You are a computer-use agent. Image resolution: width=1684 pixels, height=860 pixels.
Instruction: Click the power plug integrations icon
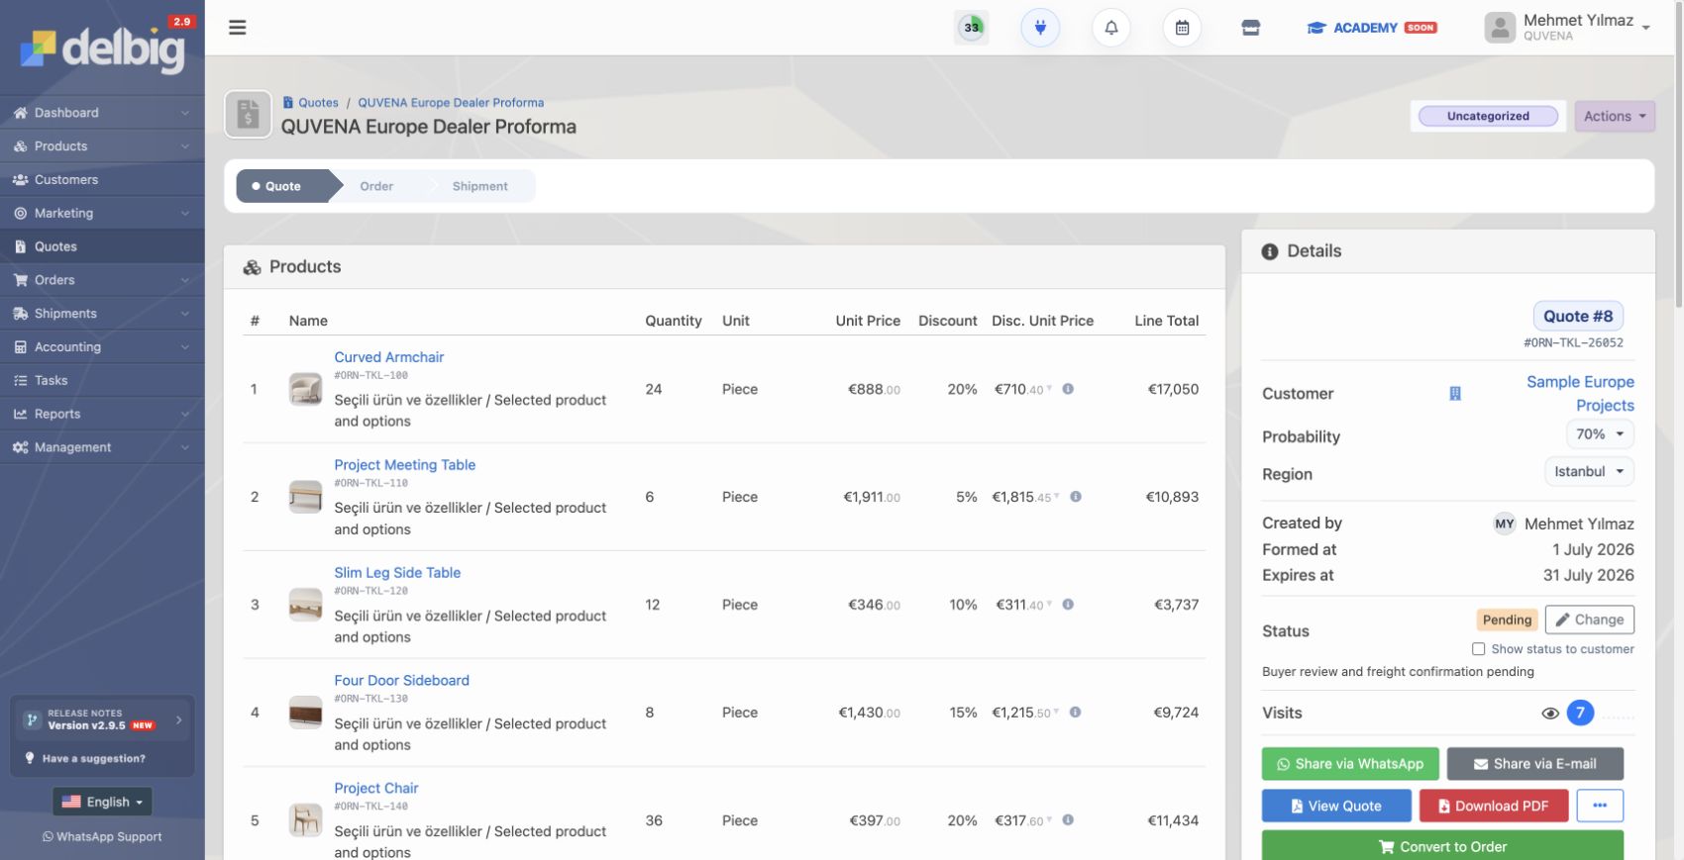tap(1040, 28)
